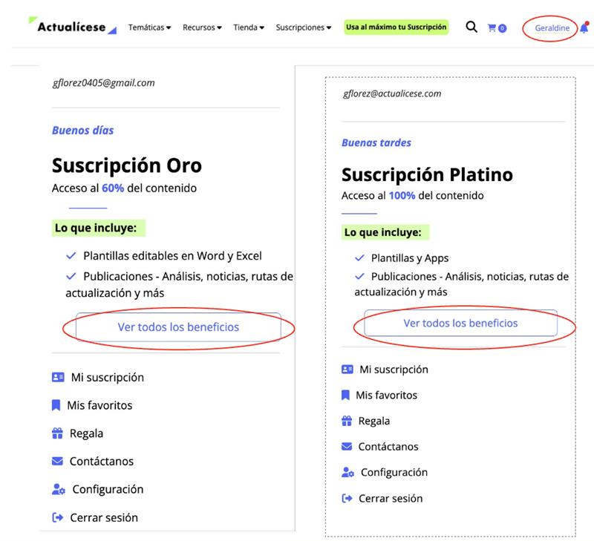Screen dimensions: 594x541
Task: Open the search magnifier icon
Action: 471,27
